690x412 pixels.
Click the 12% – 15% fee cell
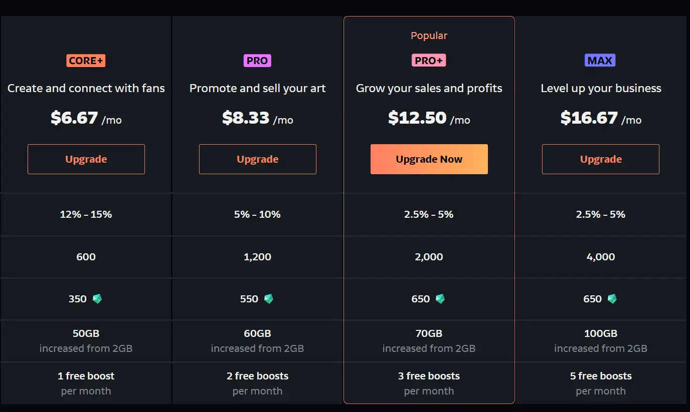coord(86,214)
